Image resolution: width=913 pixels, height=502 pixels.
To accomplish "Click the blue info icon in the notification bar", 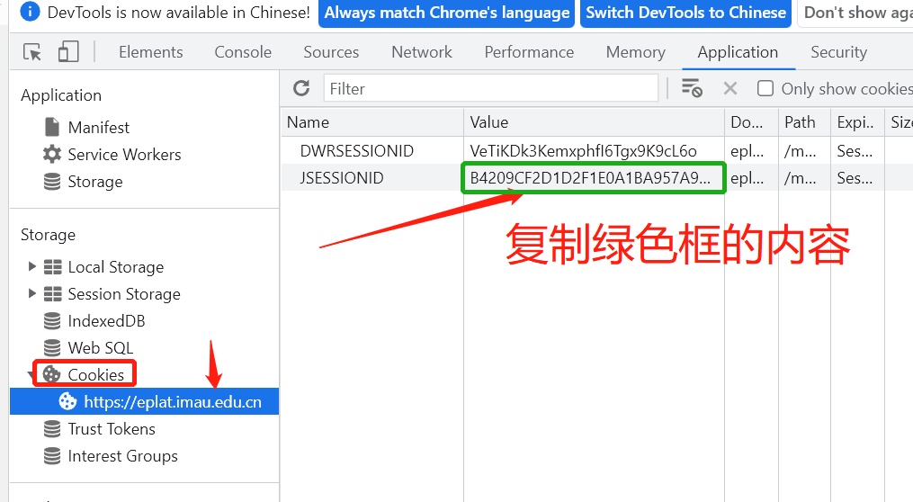I will [30, 12].
